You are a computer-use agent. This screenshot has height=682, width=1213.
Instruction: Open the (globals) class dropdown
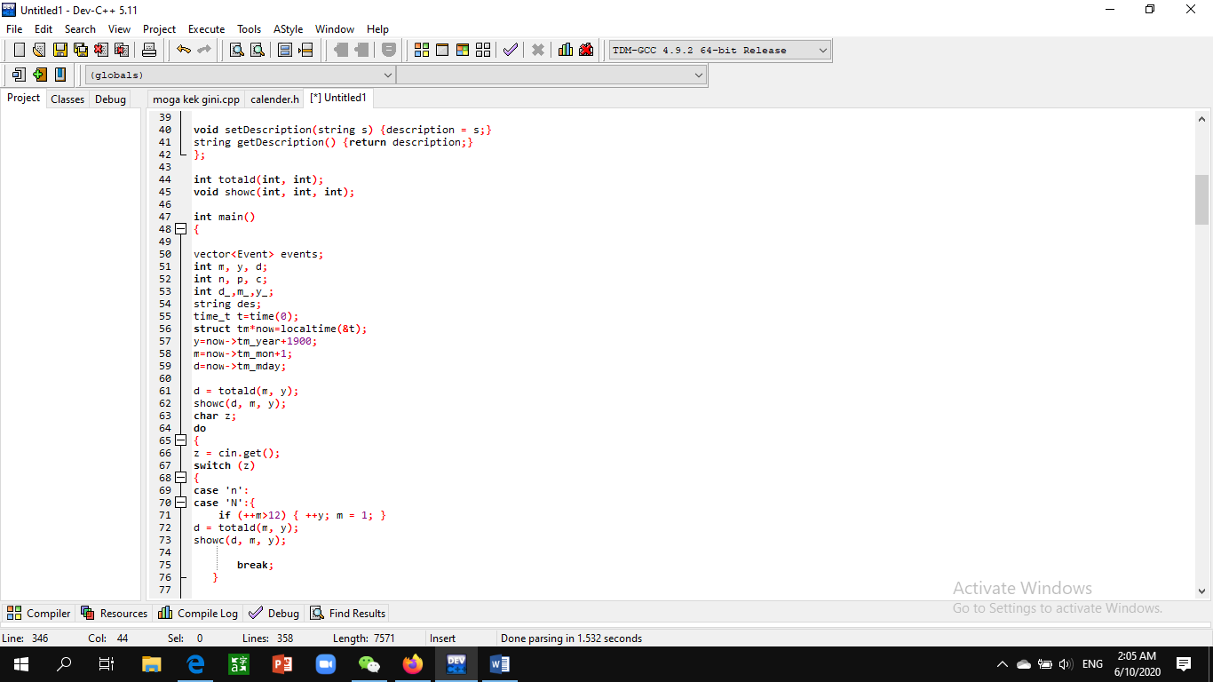pos(241,75)
